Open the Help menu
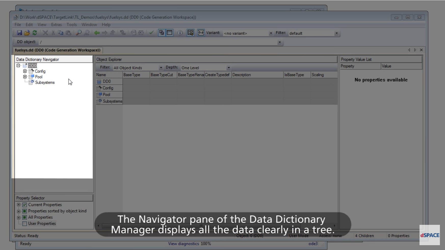The width and height of the screenshot is (445, 250). tap(106, 25)
